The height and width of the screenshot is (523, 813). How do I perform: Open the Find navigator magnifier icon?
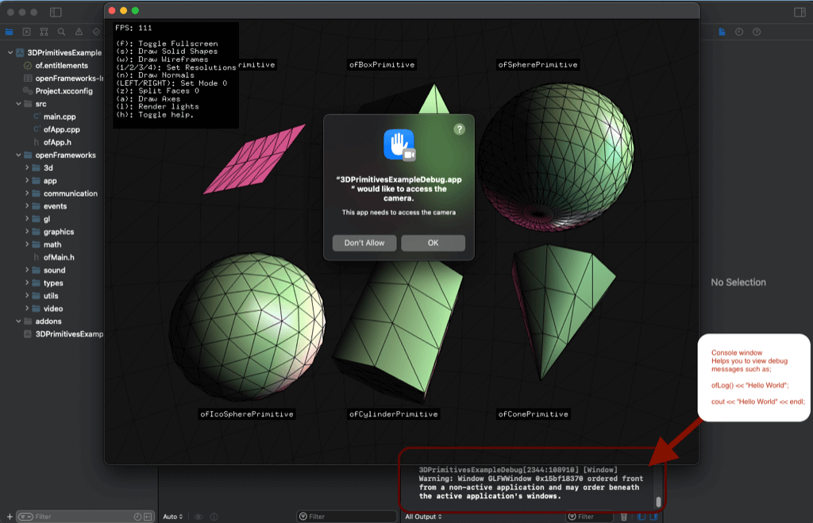pos(61,32)
